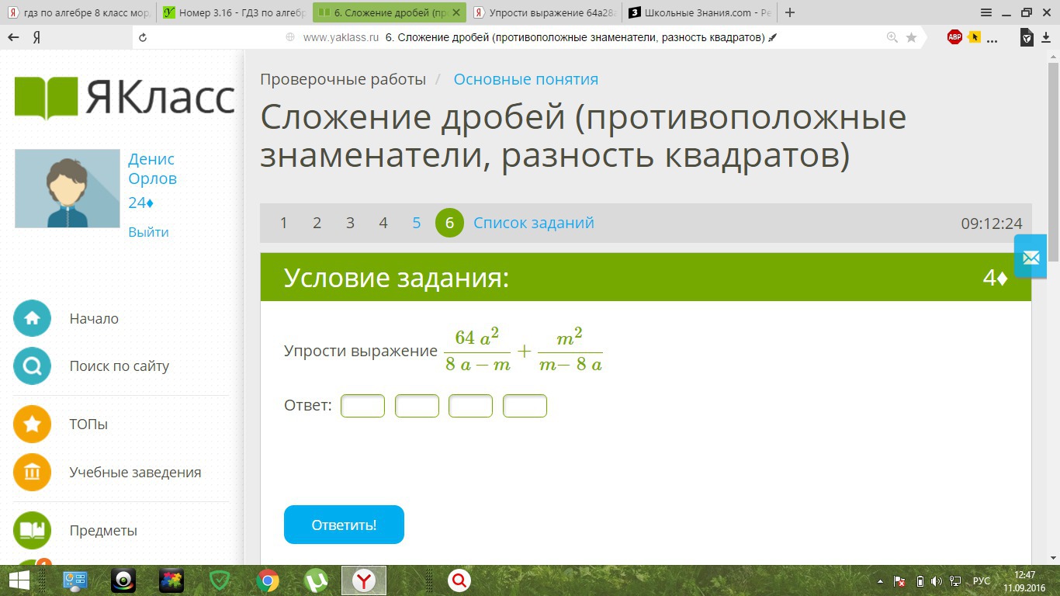Screen dimensions: 1060x596
Task: Go to task number 3
Action: coord(350,223)
